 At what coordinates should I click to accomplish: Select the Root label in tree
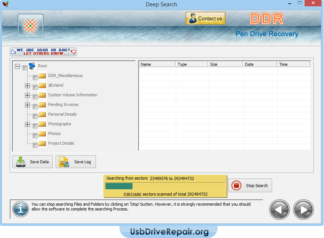(x=42, y=66)
